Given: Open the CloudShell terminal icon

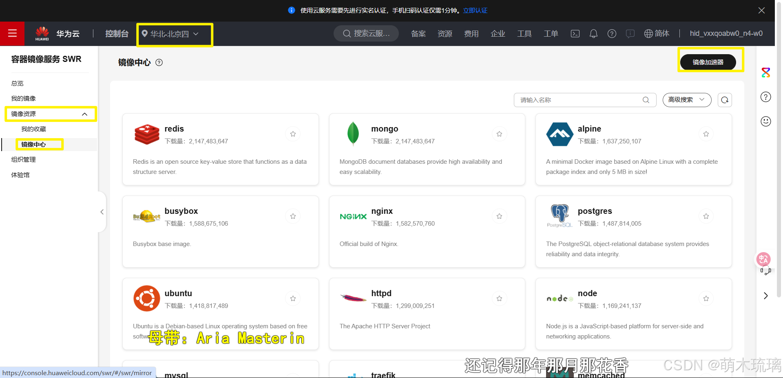Looking at the screenshot, I should [575, 34].
